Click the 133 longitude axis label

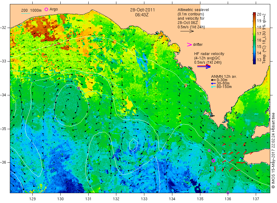[x=144, y=199]
